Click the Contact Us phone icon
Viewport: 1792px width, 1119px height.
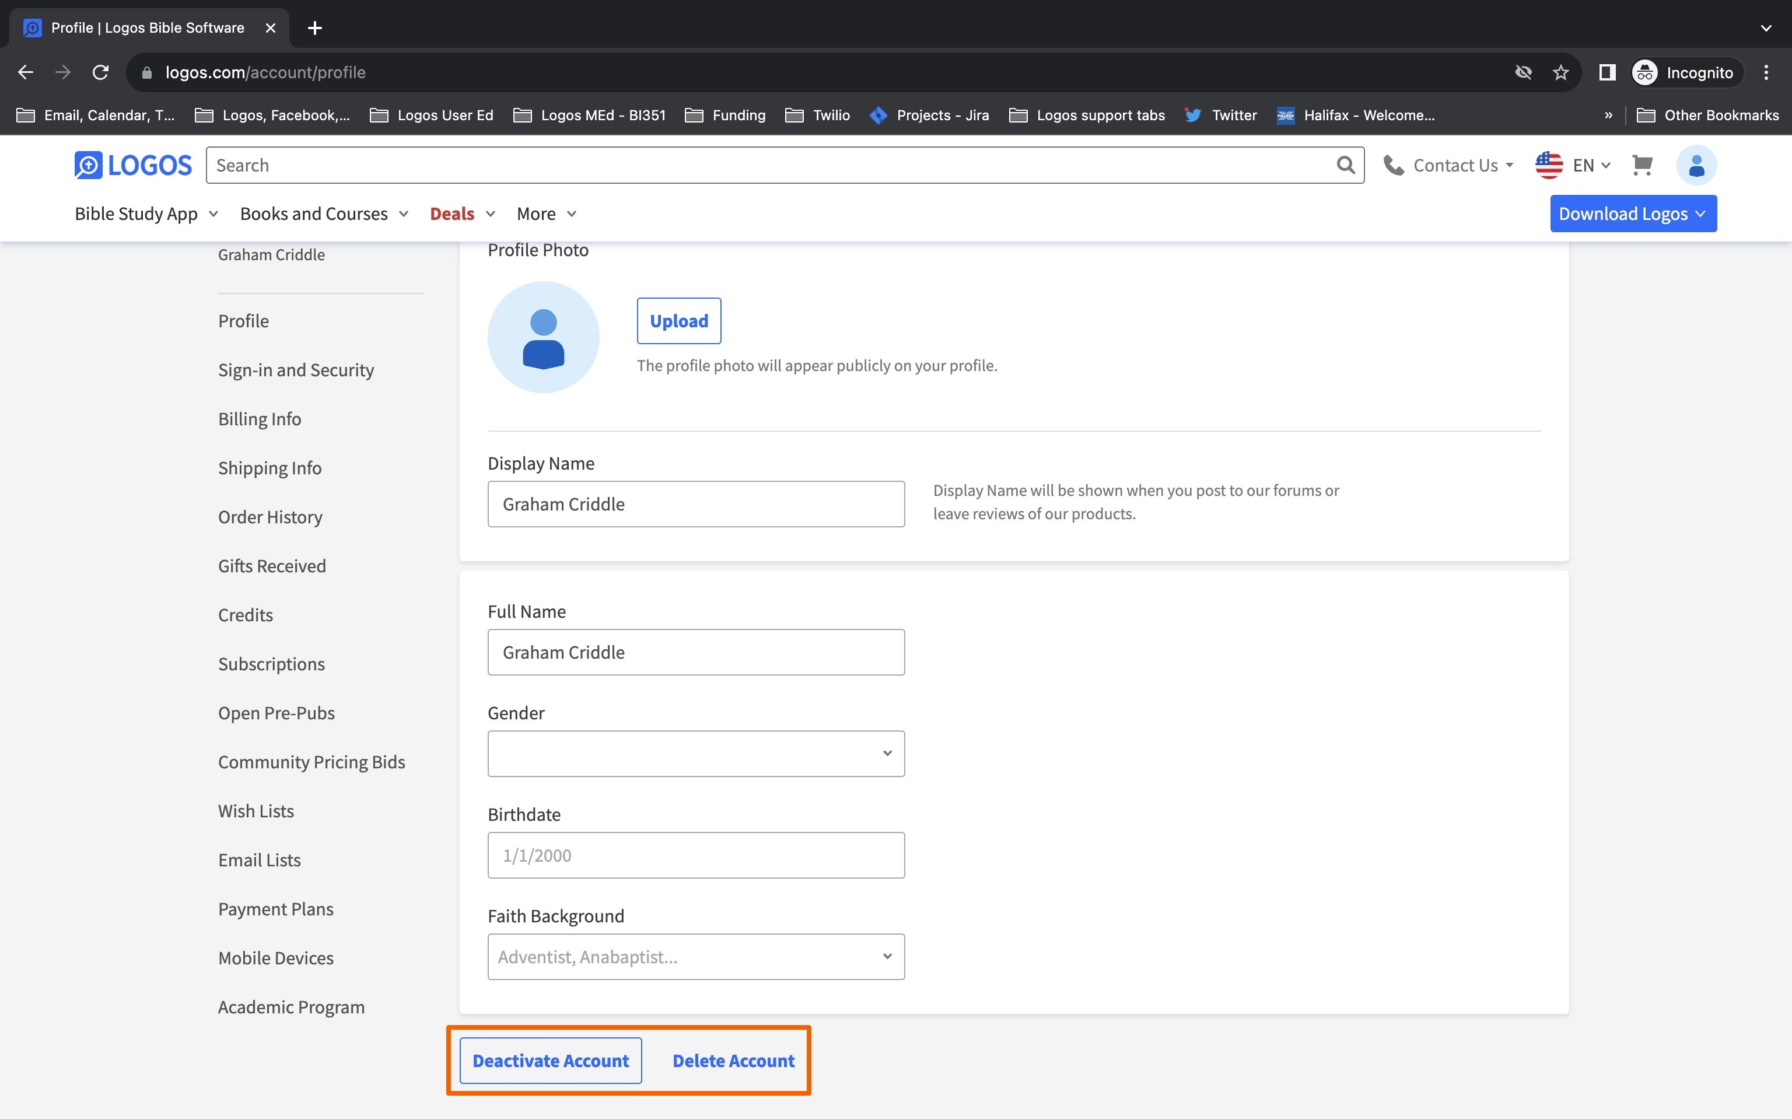click(x=1393, y=165)
